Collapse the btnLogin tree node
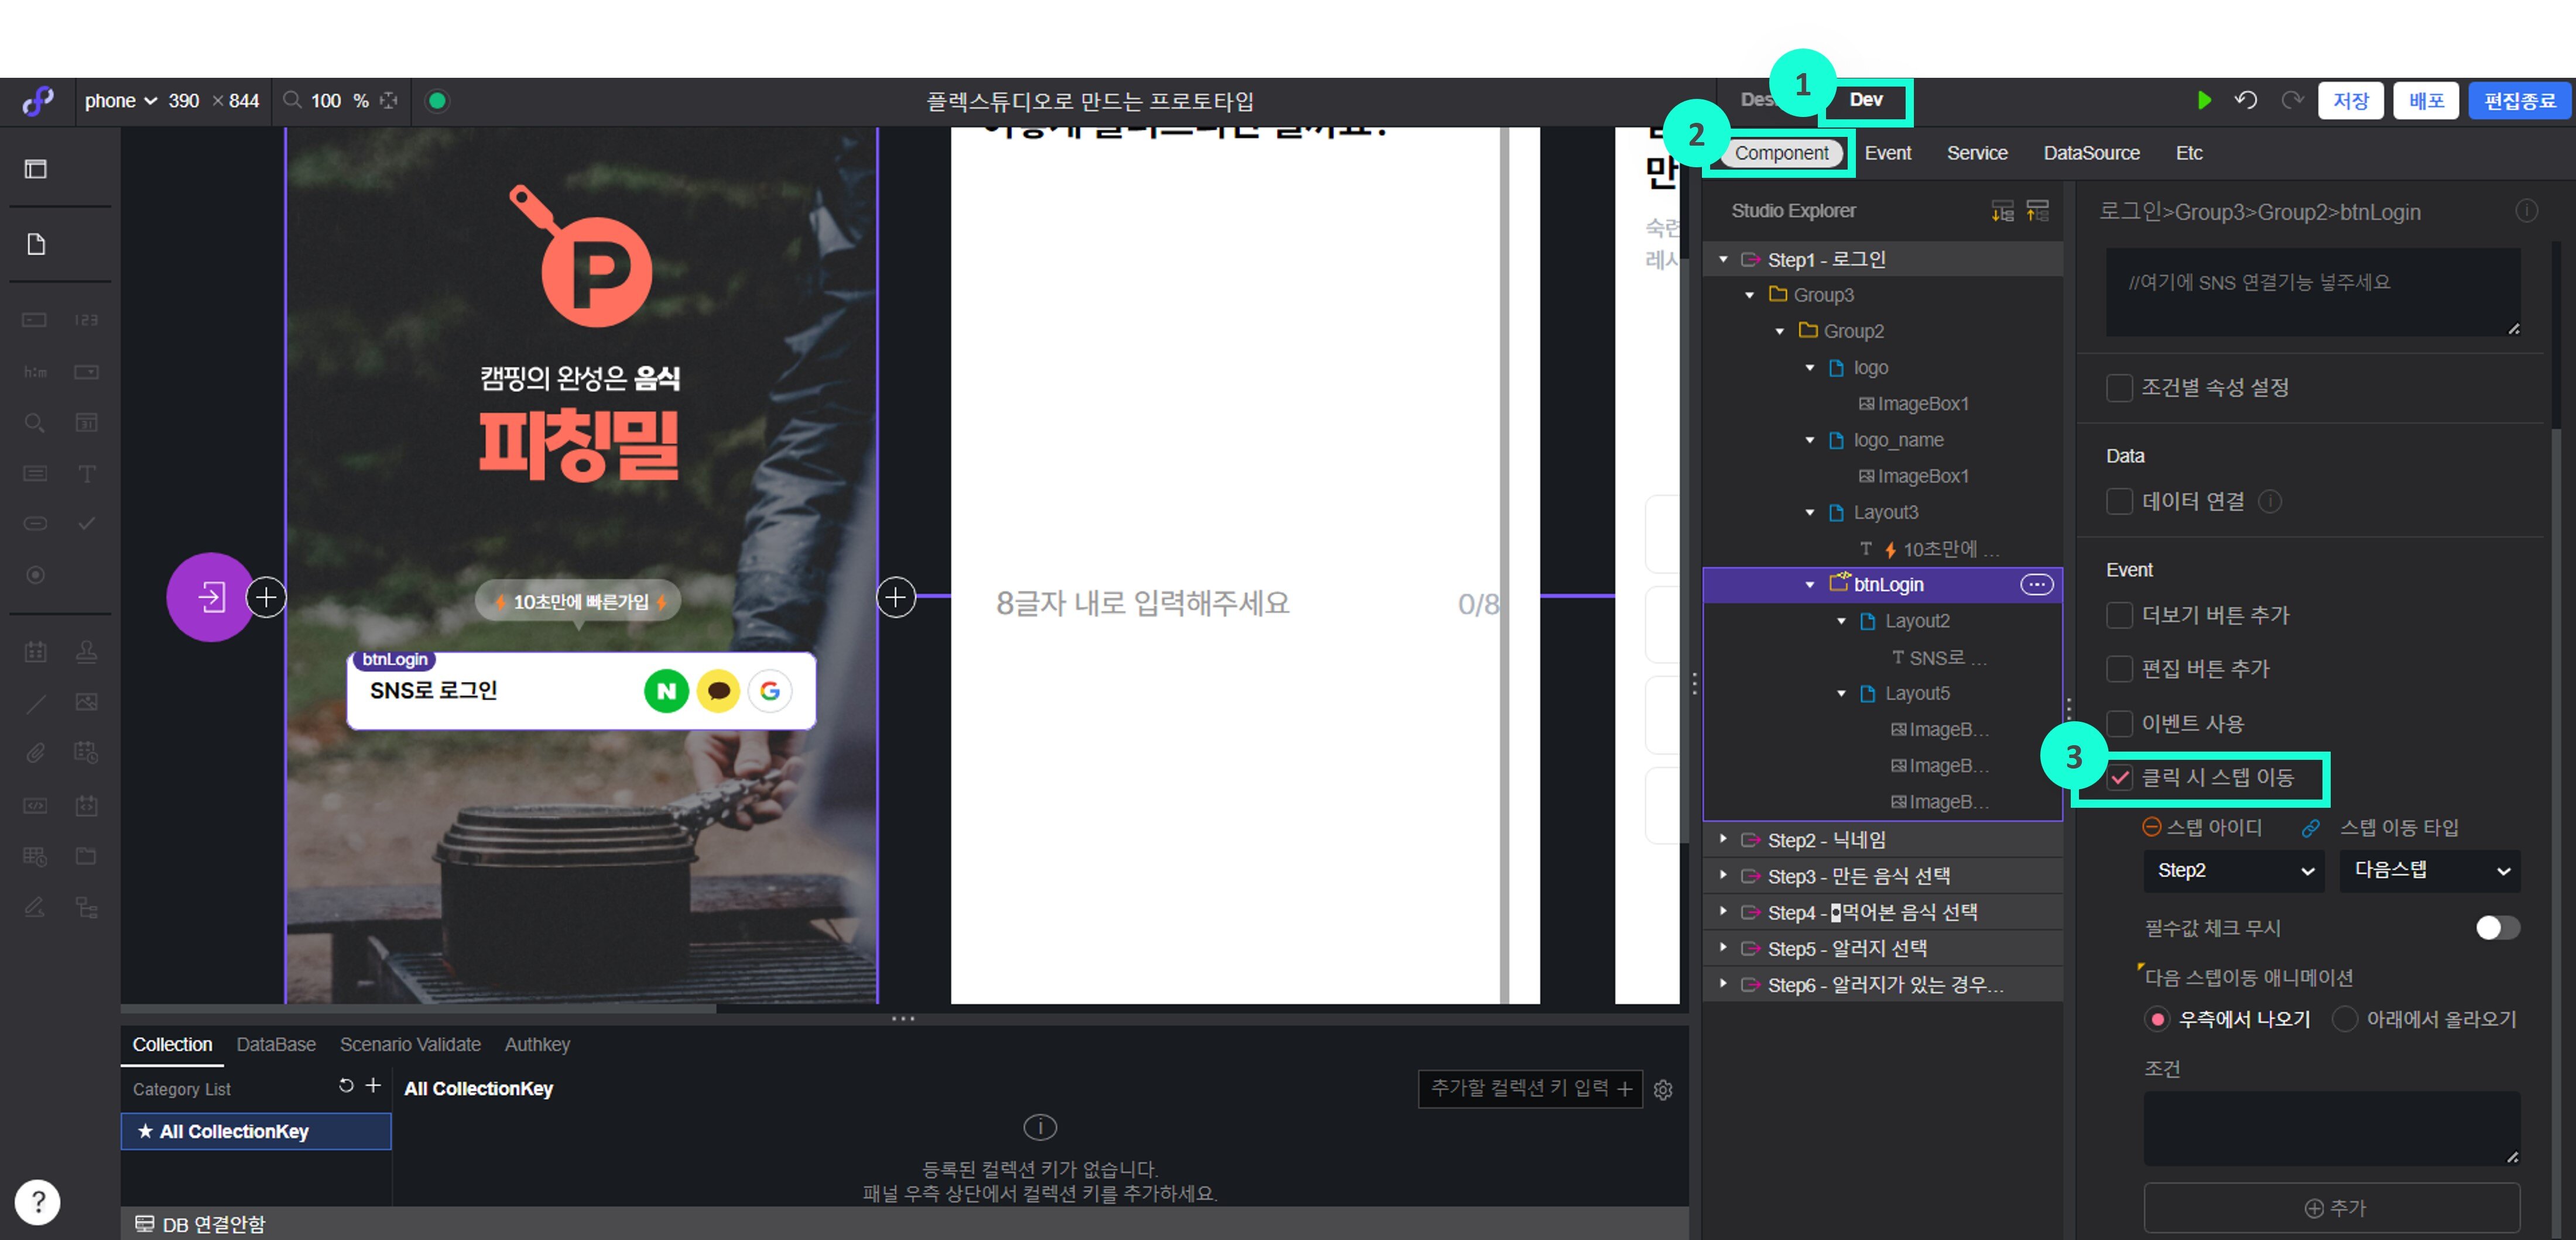Screen dimensions: 2576x1240 1809,584
